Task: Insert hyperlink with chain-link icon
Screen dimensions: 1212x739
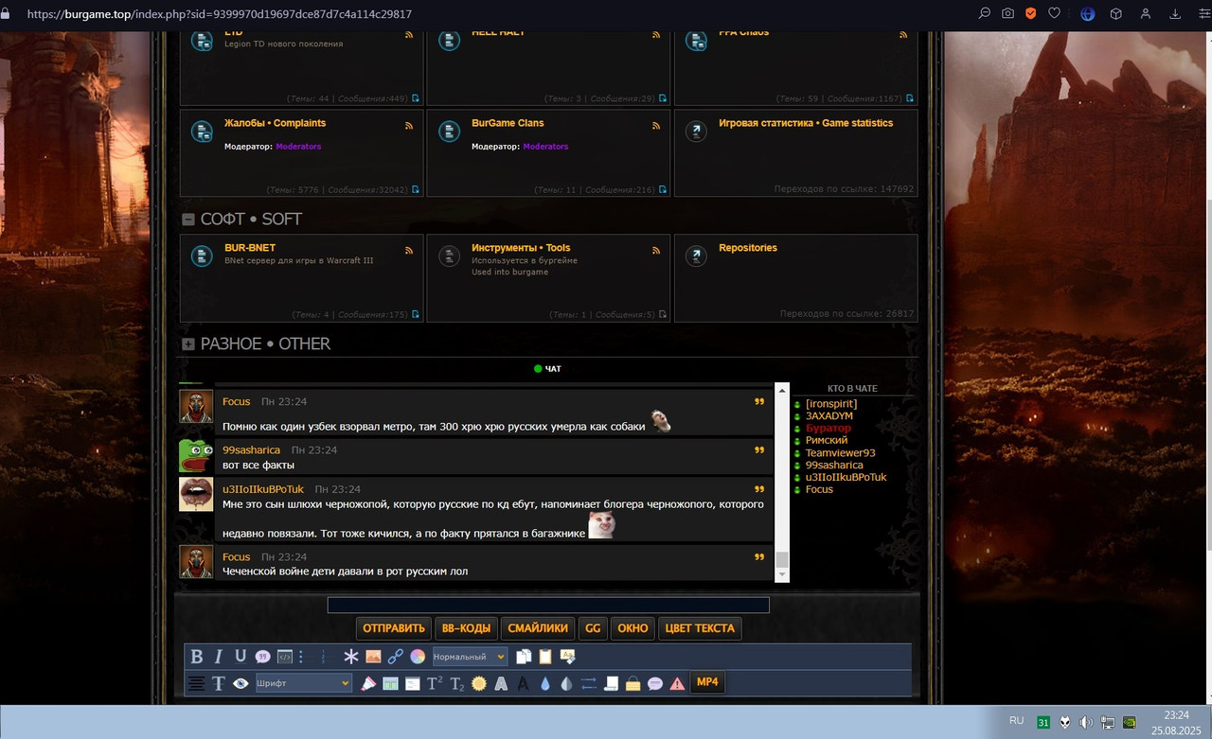Action: point(396,657)
